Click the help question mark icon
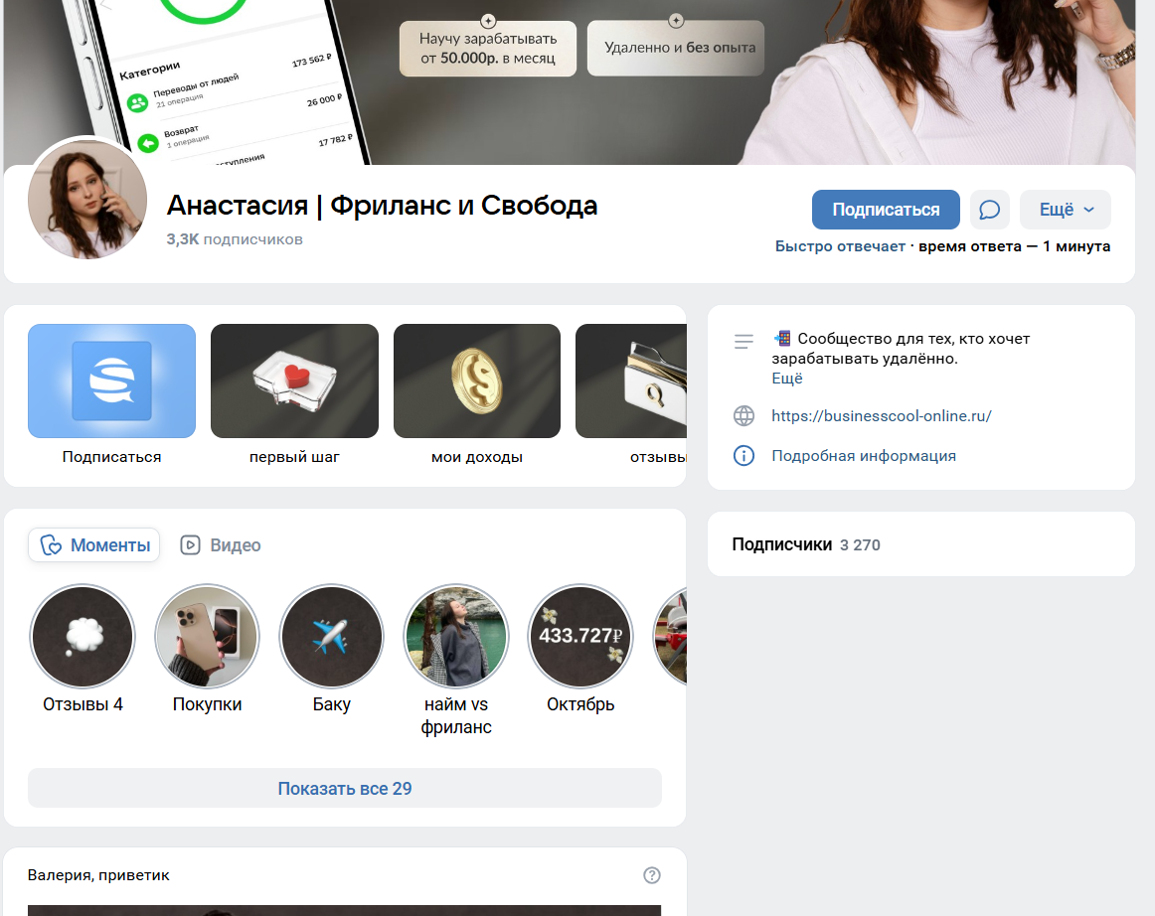1155x916 pixels. [652, 875]
